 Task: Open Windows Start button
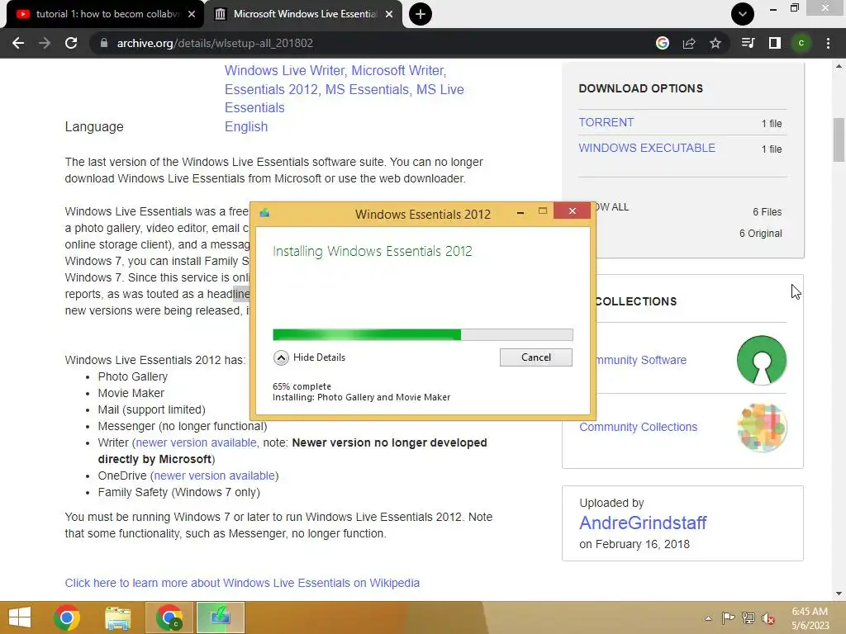click(20, 617)
